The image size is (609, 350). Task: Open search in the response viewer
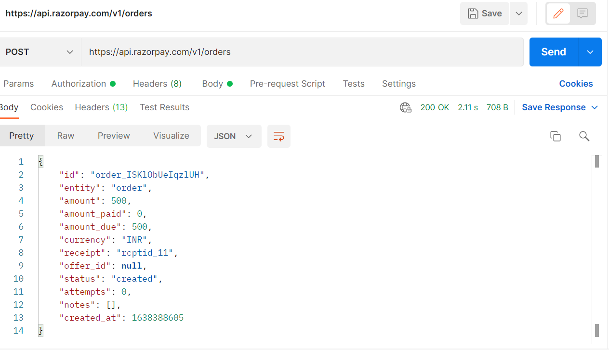tap(584, 136)
